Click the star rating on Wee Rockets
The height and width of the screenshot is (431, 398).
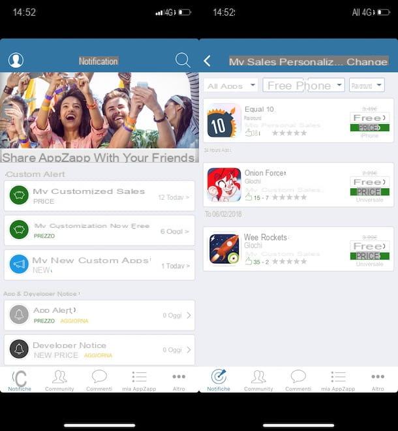pyautogui.click(x=289, y=261)
